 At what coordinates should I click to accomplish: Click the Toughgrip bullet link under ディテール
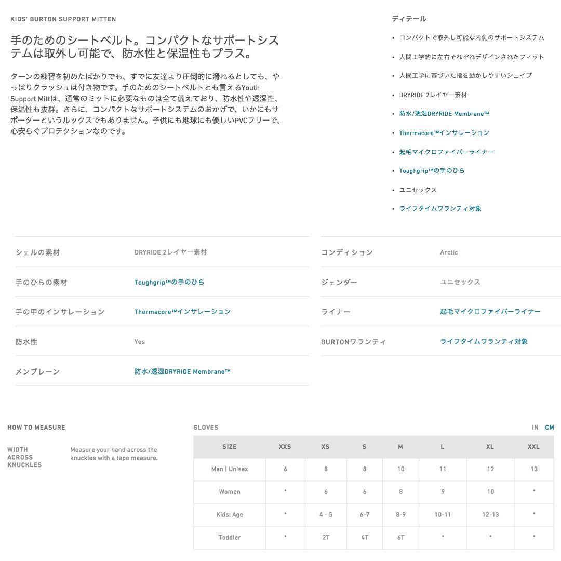[x=431, y=171]
